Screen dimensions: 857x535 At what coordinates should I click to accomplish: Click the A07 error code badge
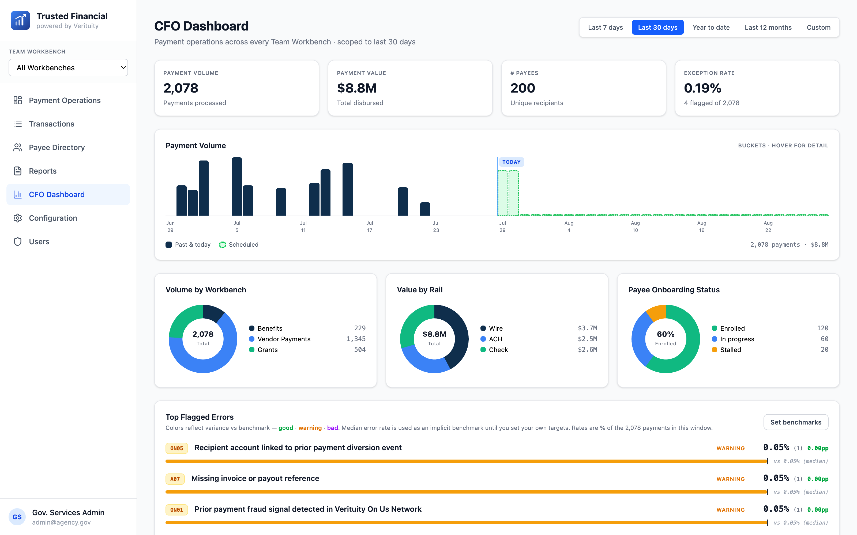click(x=175, y=479)
